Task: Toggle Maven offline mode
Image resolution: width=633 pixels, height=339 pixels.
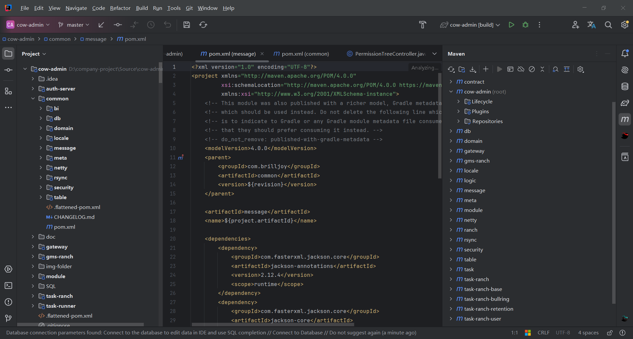Action: 521,69
